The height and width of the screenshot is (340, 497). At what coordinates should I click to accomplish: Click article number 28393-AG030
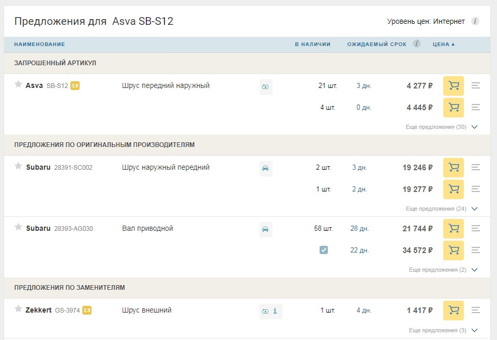(x=73, y=229)
